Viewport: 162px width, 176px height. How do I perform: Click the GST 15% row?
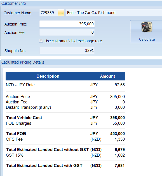tap(65, 155)
